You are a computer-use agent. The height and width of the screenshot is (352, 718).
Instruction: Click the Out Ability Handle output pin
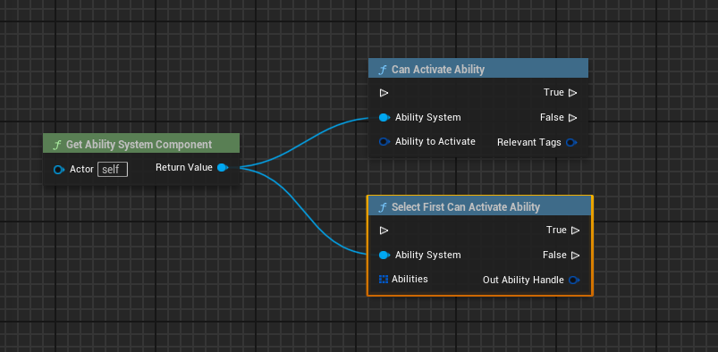tap(574, 280)
